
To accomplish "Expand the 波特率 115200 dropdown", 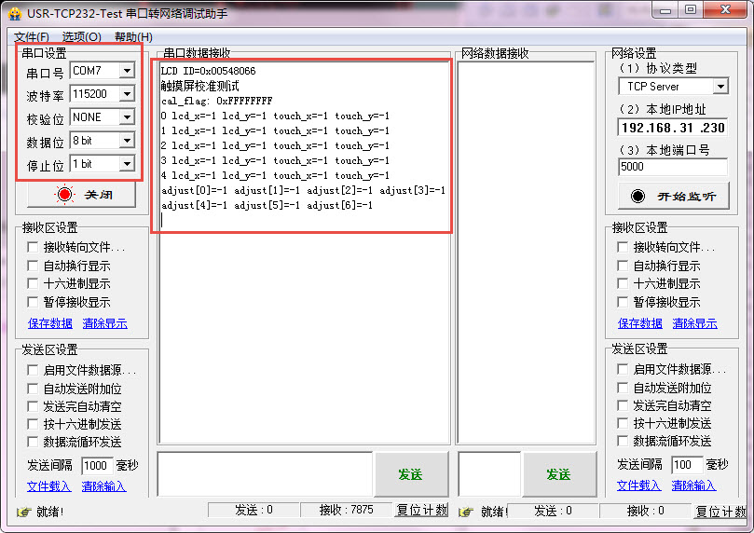I will (127, 94).
